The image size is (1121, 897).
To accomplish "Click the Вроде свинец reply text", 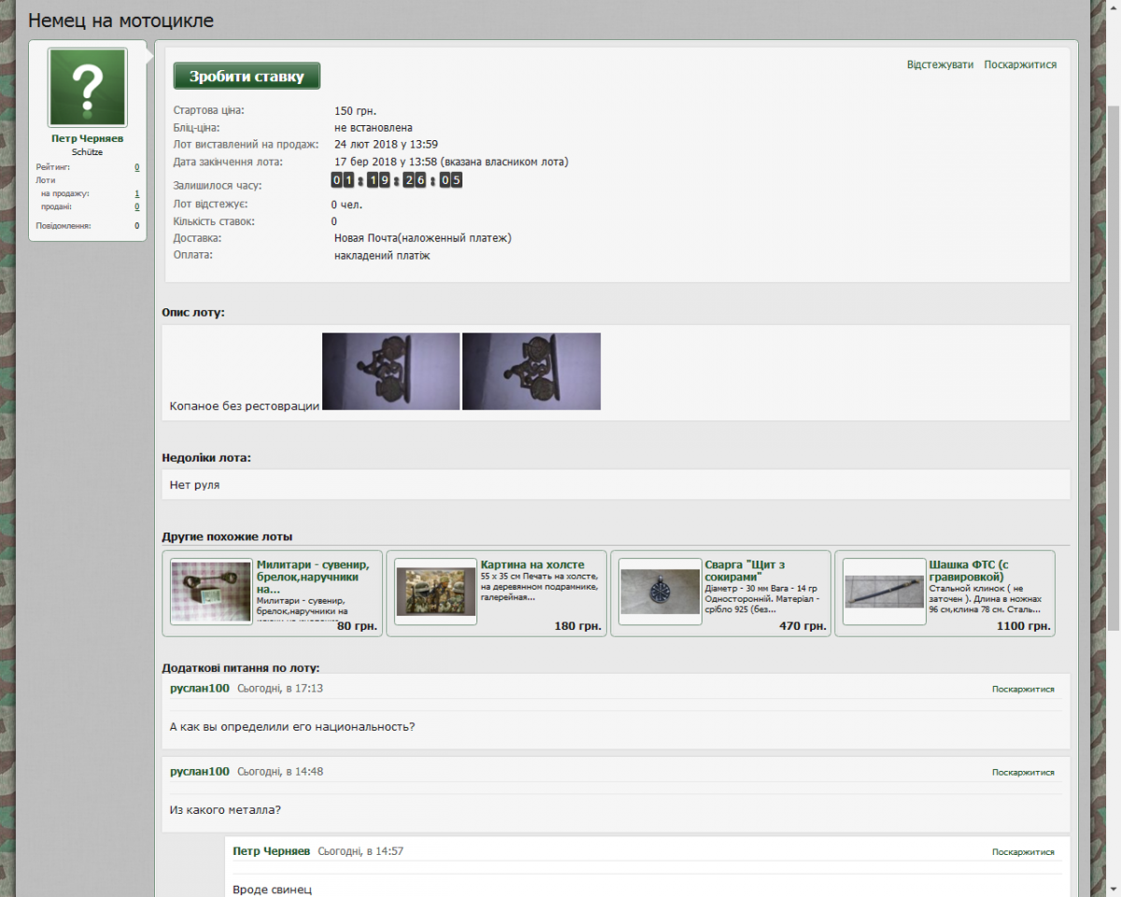I will point(272,890).
